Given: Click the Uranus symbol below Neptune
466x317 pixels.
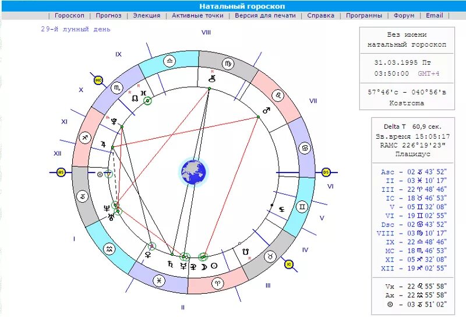Looking at the screenshot, I should click(x=111, y=217).
